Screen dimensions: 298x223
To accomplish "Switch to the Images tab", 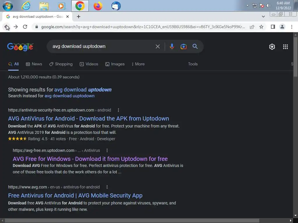I will 115,64.
